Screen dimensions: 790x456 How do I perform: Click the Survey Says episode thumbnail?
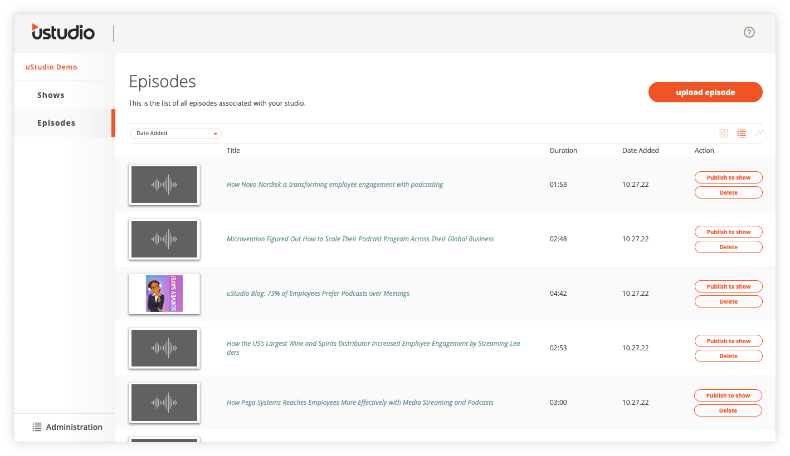pos(164,294)
